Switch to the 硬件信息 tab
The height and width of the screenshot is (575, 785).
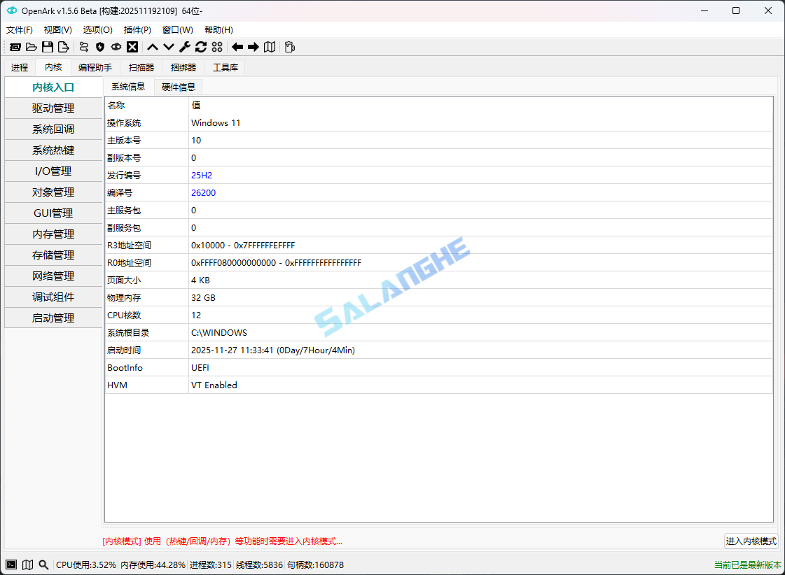[x=179, y=87]
